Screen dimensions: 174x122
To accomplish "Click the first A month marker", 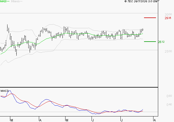I will click(x=41, y=120).
